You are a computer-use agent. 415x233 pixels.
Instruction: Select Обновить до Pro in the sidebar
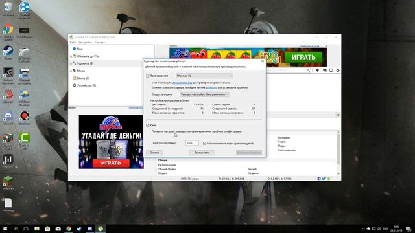tap(88, 56)
